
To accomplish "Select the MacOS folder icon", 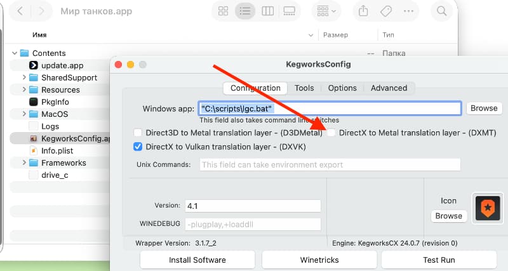I will pos(34,114).
